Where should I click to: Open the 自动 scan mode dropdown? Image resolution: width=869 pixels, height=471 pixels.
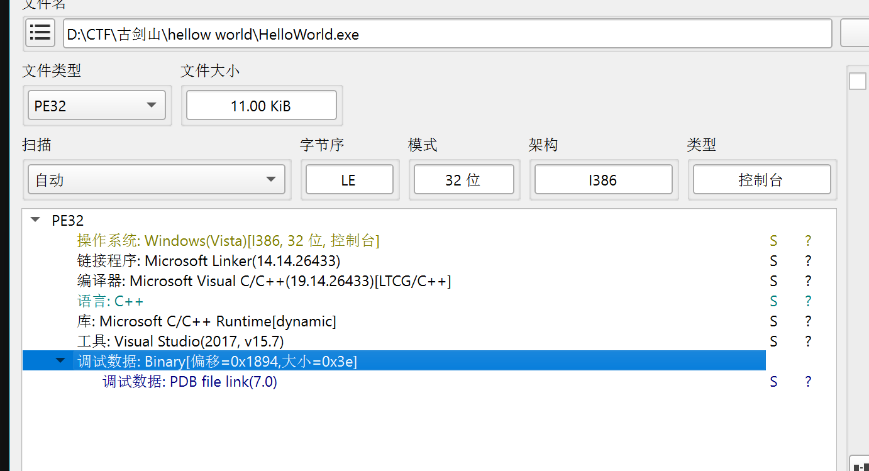tap(157, 180)
